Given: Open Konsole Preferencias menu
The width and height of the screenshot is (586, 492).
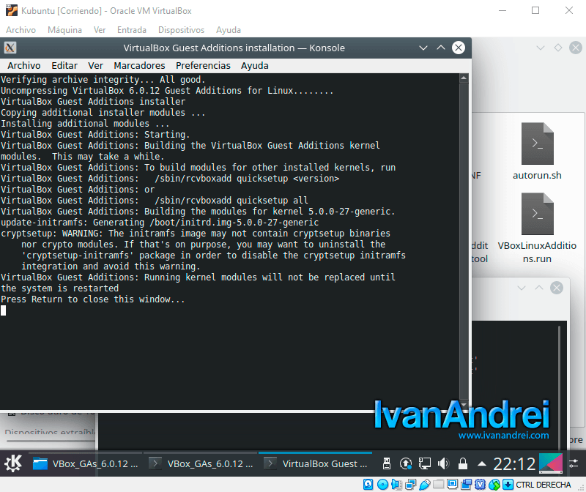Looking at the screenshot, I should pos(203,66).
